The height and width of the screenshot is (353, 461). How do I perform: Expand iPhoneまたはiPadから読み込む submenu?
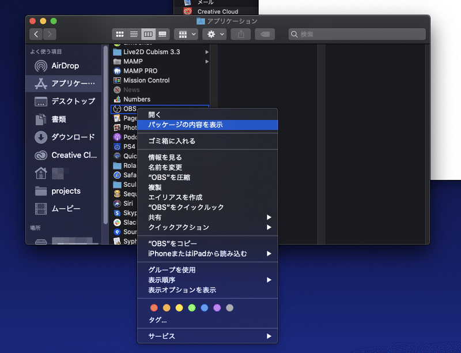[207, 254]
